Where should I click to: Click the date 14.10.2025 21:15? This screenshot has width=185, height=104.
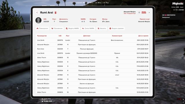143,70
